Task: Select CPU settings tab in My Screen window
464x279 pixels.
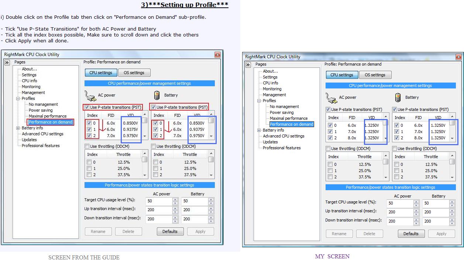Action: [x=342, y=75]
